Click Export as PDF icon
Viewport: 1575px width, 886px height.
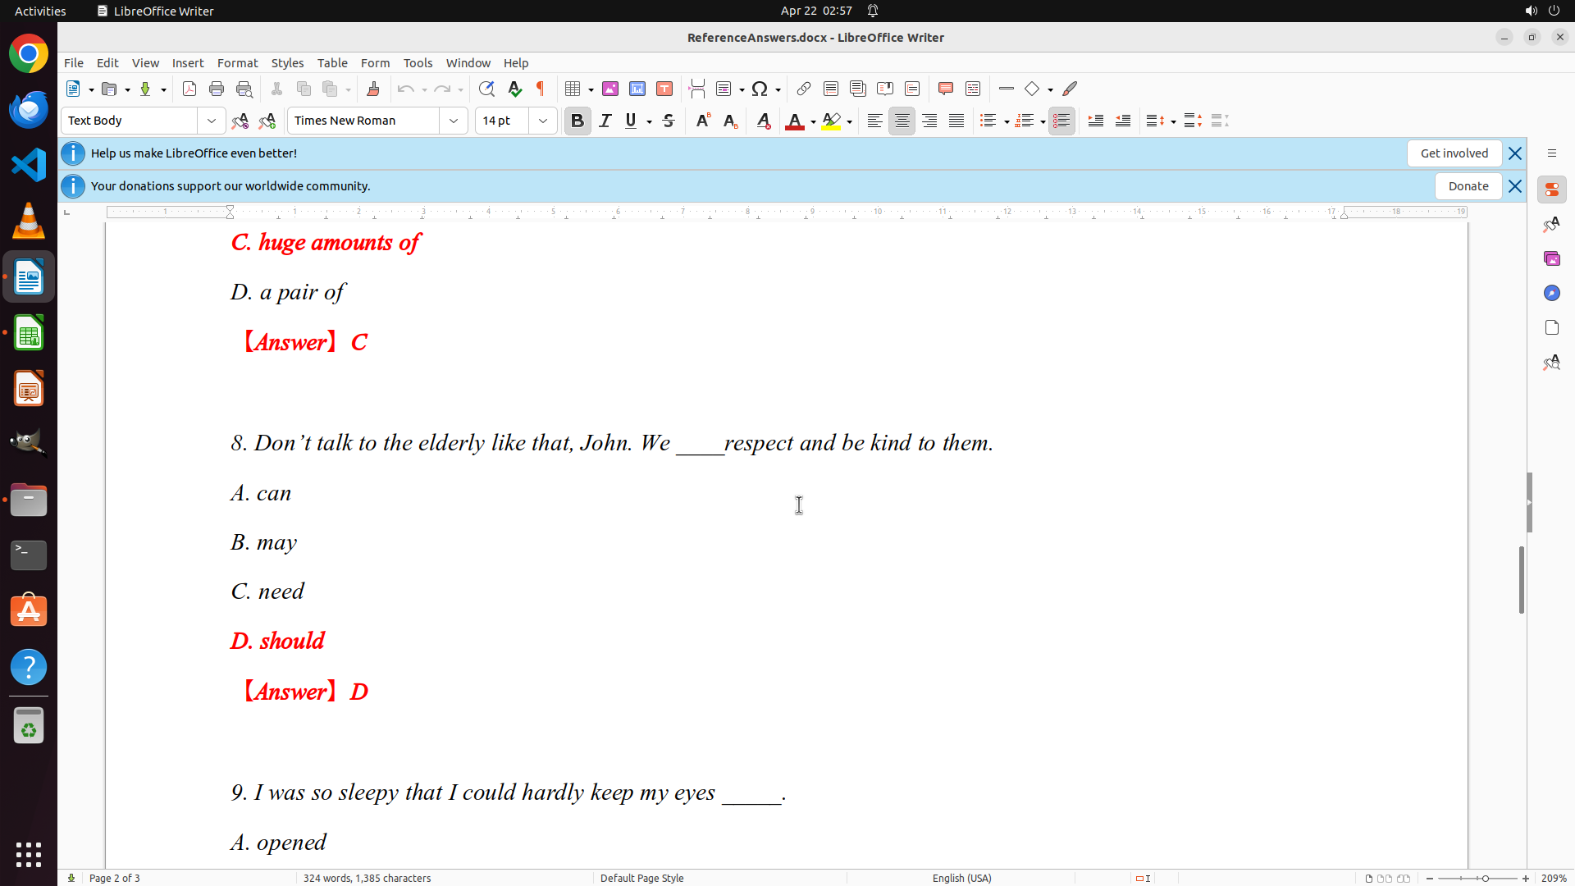pos(189,89)
